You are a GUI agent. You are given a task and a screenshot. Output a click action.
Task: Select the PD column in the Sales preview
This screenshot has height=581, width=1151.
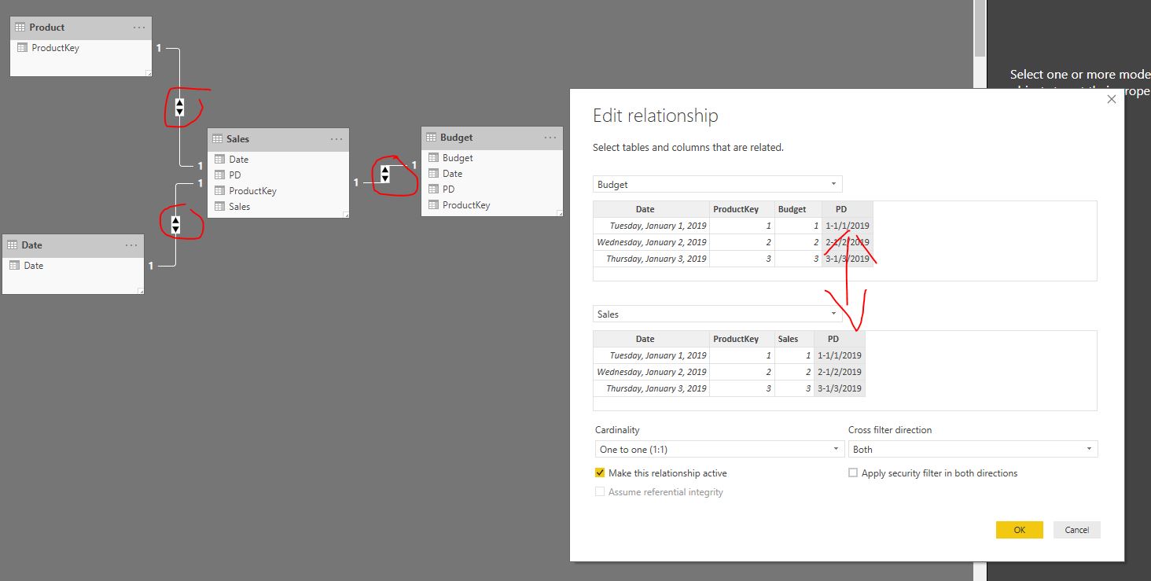tap(840, 364)
